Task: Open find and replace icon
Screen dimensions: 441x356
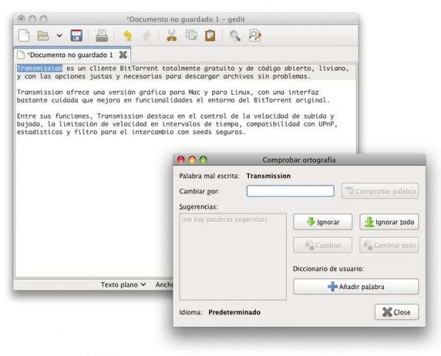Action: click(255, 36)
